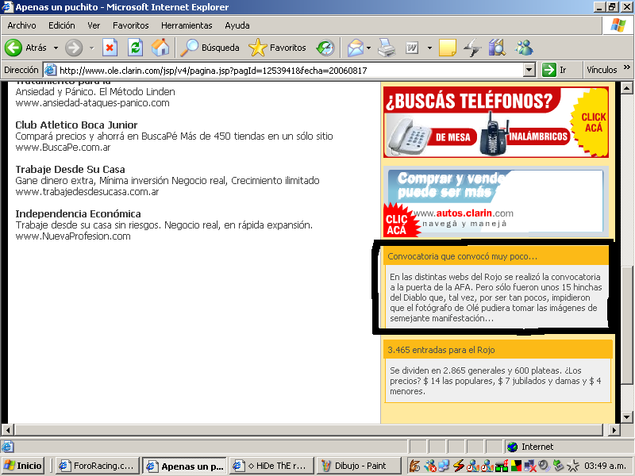Open the Edit with Word dropdown arrow
Viewport: 635px width, 476px height.
click(429, 48)
